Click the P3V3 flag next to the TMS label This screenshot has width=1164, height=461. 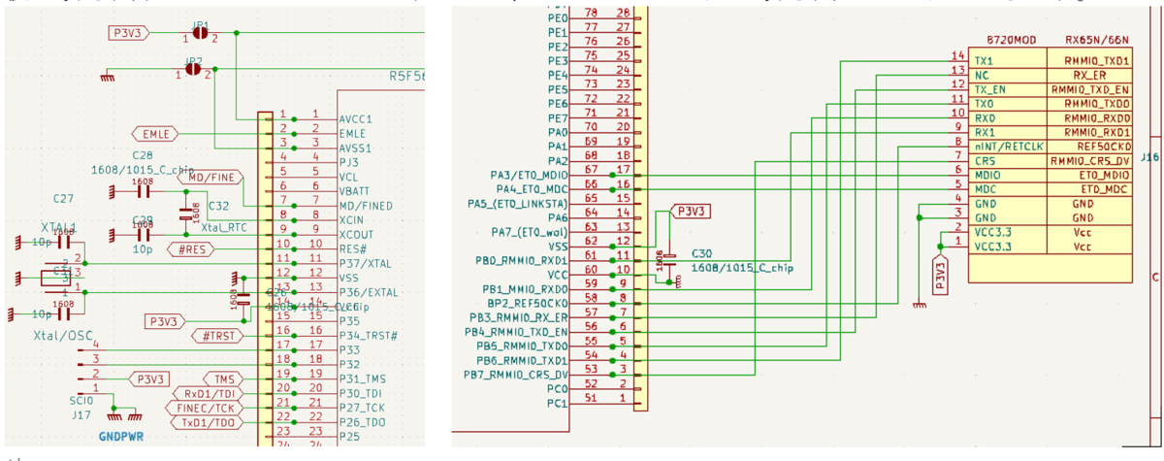151,379
